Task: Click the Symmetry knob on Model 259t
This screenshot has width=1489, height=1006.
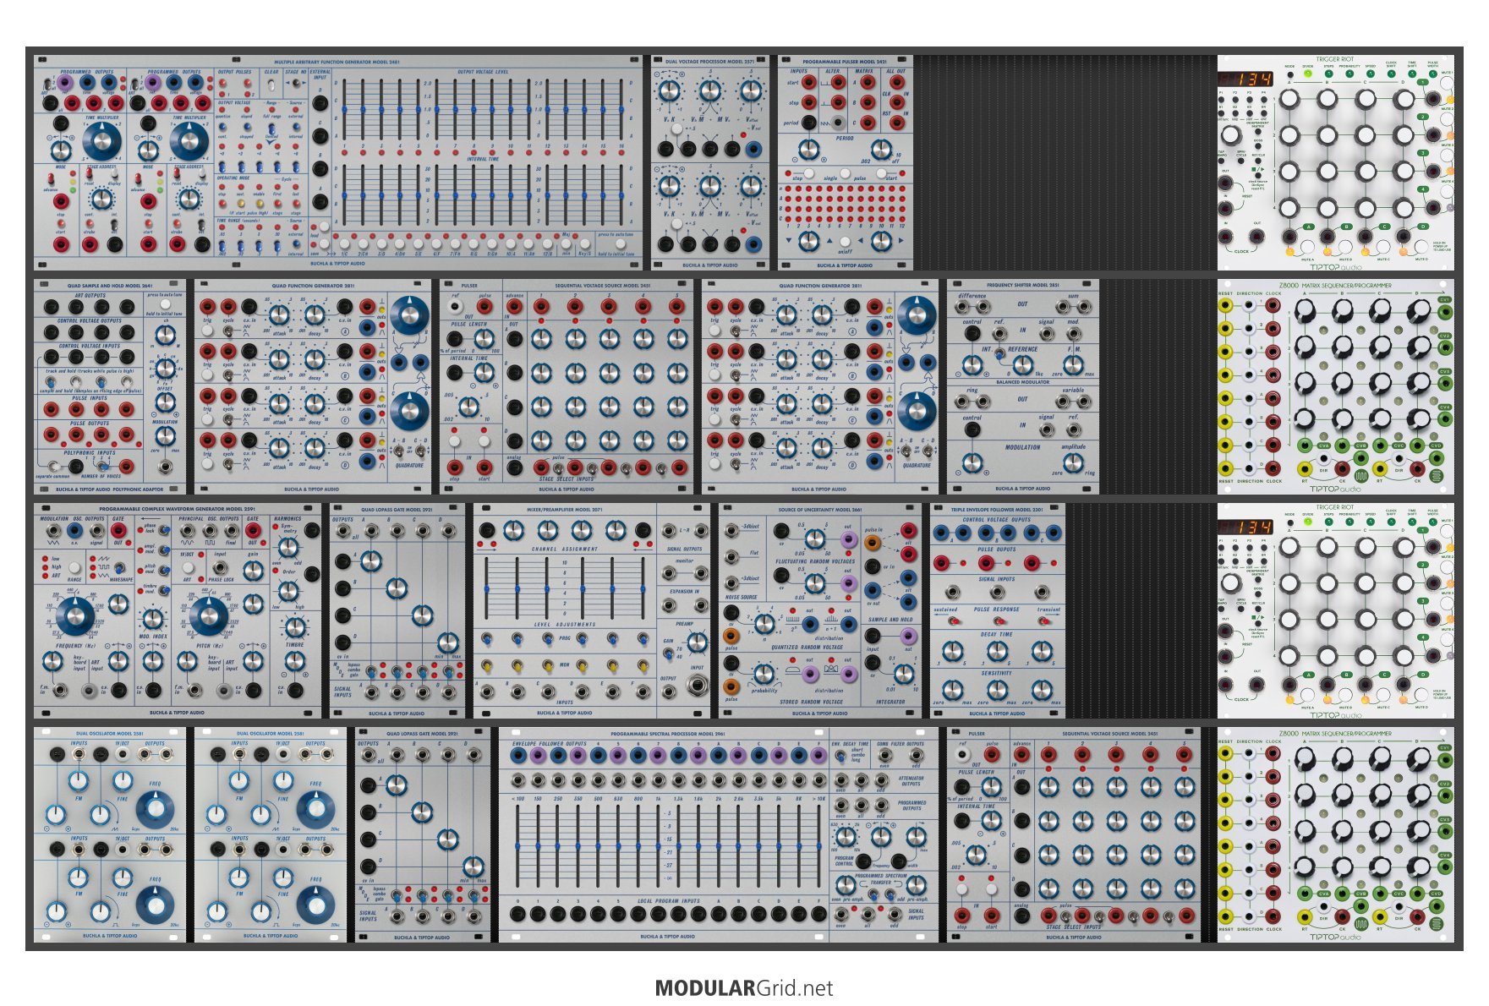Action: pos(288,549)
